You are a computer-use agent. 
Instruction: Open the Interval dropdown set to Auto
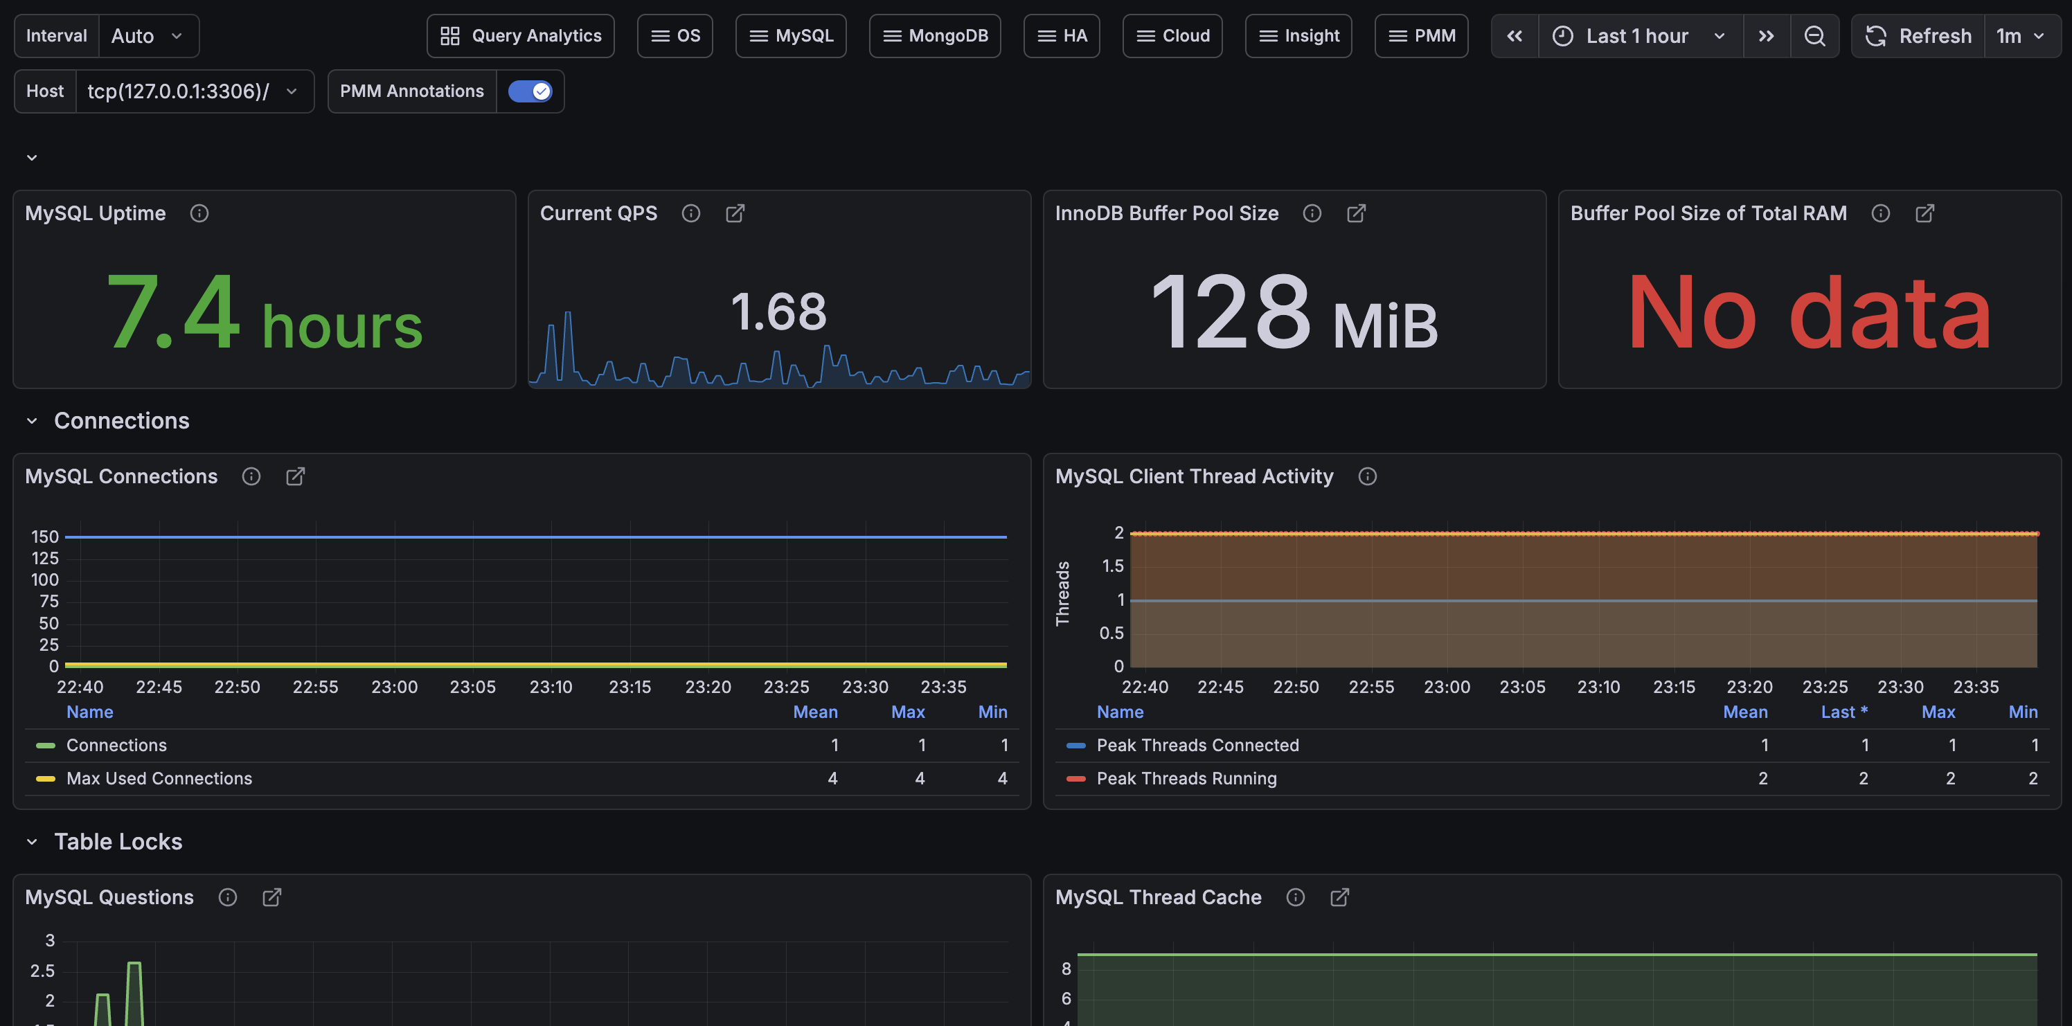(x=148, y=35)
